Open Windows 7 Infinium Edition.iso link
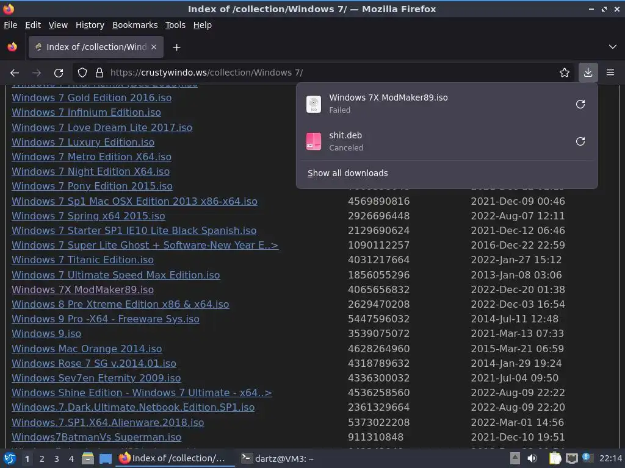This screenshot has height=468, width=625. click(x=87, y=113)
